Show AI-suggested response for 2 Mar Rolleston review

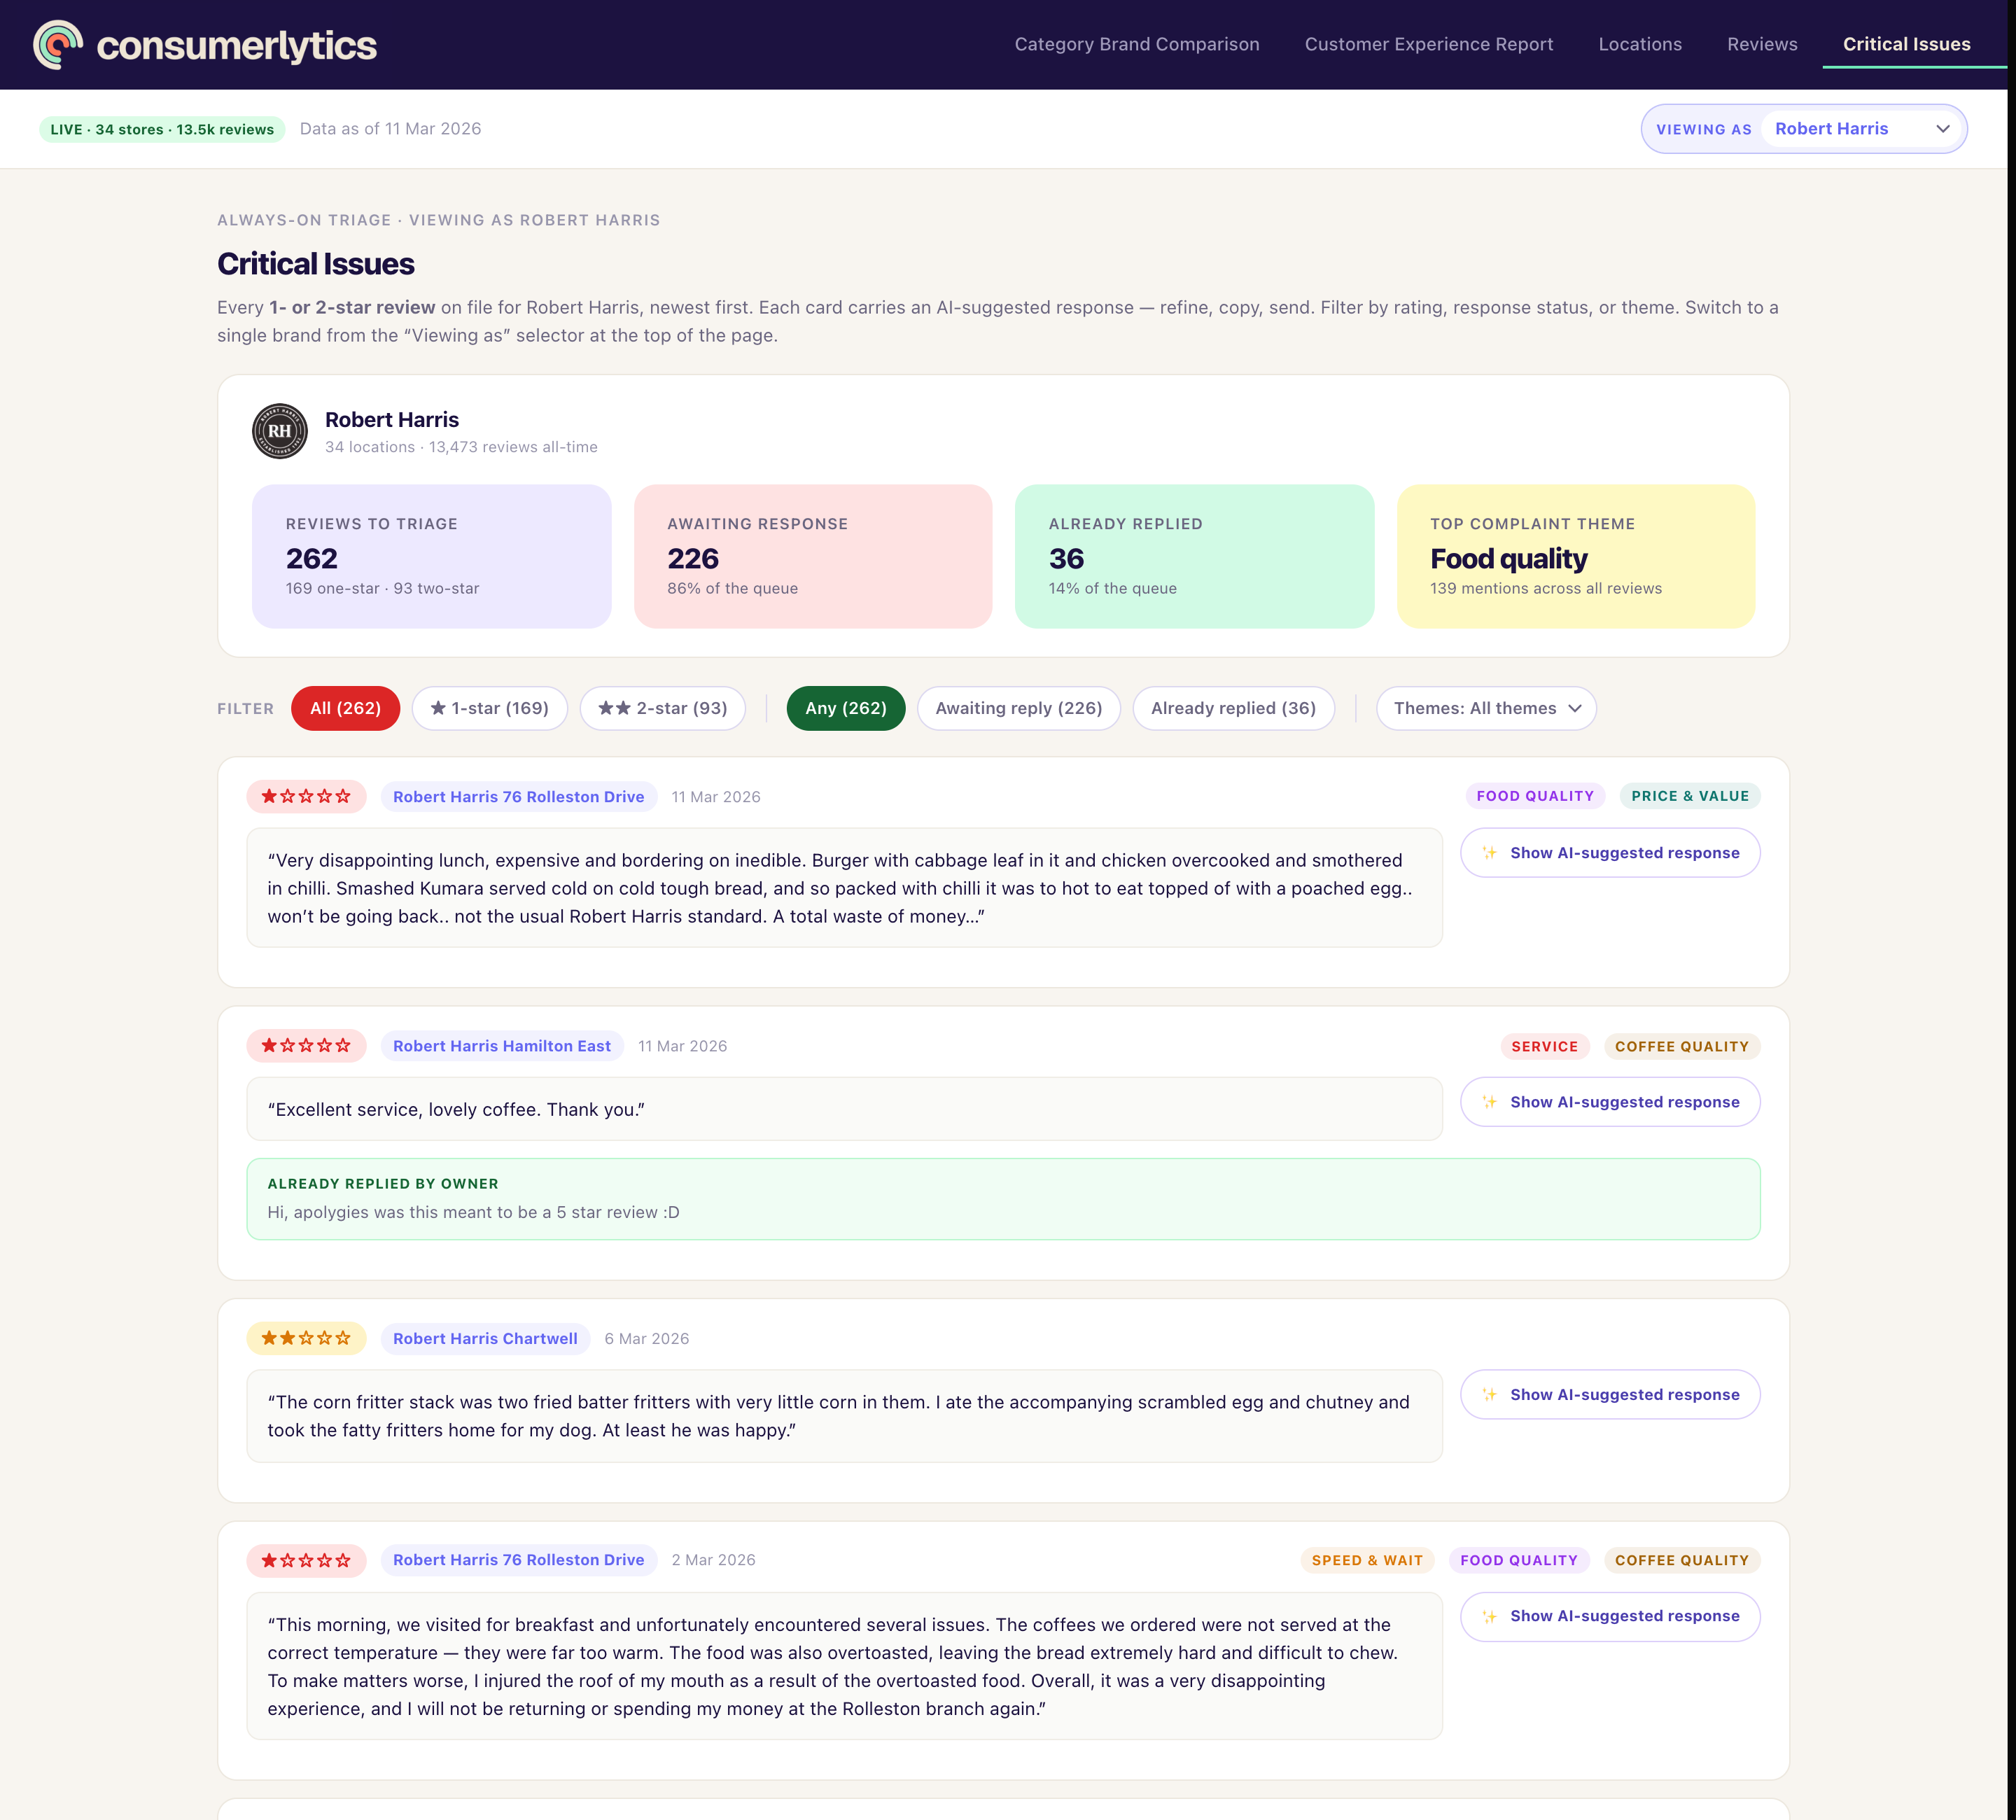coord(1610,1616)
